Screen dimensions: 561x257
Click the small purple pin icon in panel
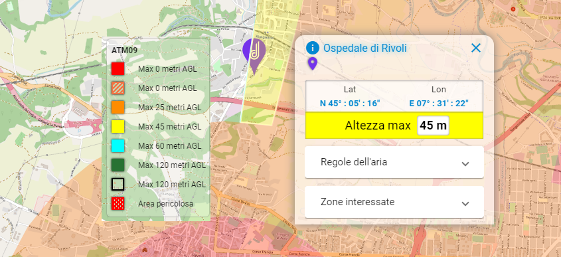click(313, 64)
